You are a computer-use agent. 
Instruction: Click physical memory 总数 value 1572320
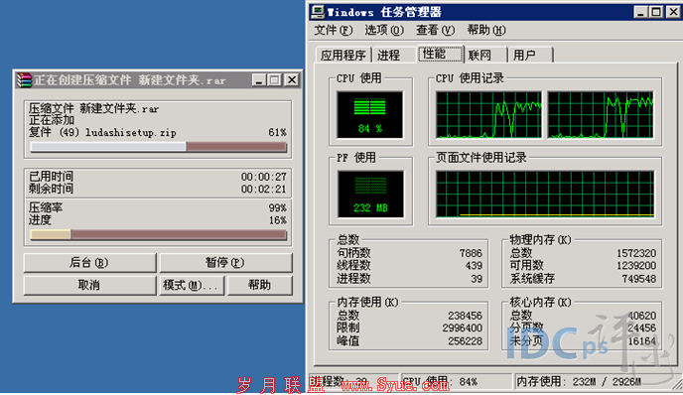(636, 253)
